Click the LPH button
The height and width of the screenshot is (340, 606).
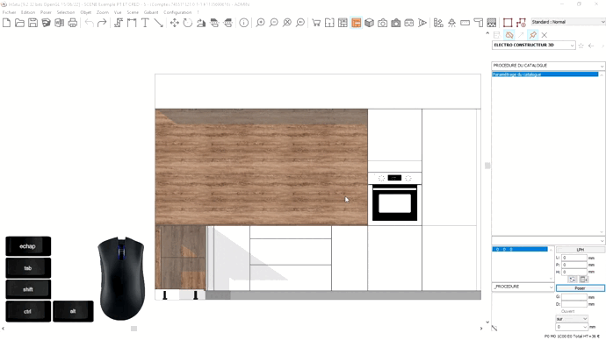coord(581,250)
